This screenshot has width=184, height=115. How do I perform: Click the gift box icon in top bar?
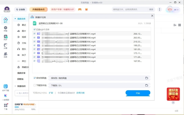(86, 10)
